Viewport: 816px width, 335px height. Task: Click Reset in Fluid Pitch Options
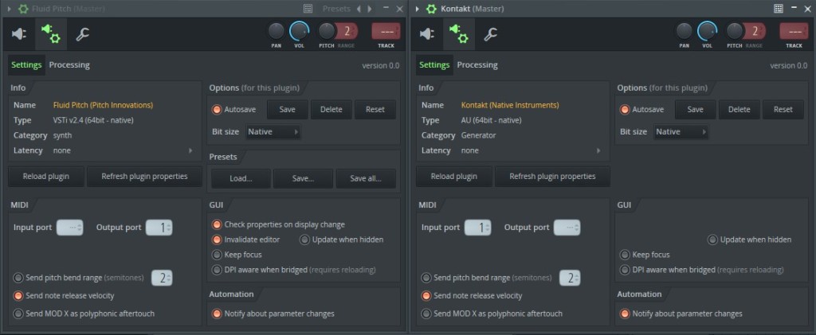click(x=375, y=110)
